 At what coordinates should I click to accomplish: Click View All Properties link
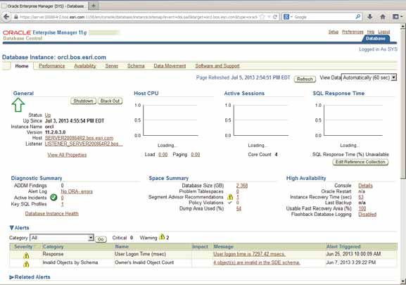67,155
